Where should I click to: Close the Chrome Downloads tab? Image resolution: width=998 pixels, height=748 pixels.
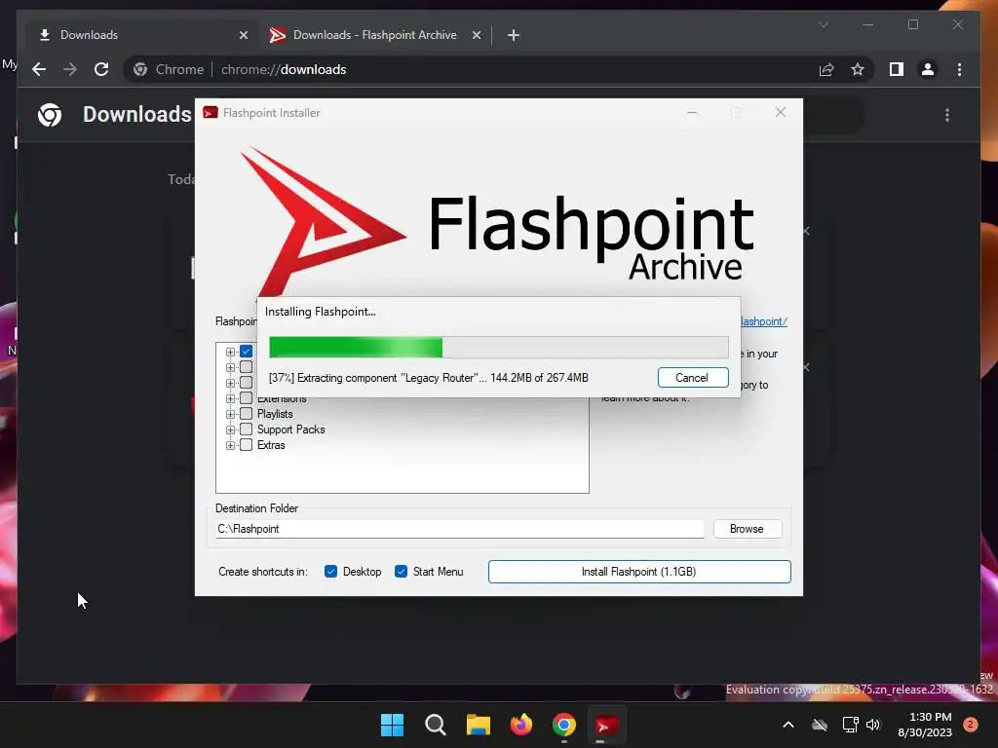coord(243,35)
